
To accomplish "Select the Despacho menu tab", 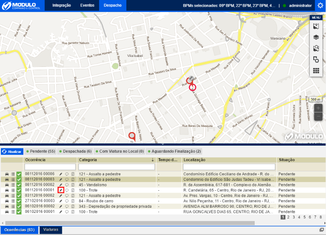I will click(112, 6).
